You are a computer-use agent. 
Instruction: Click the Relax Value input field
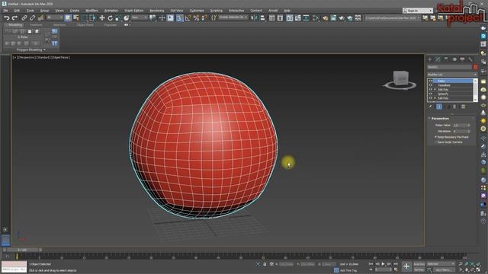click(x=460, y=125)
